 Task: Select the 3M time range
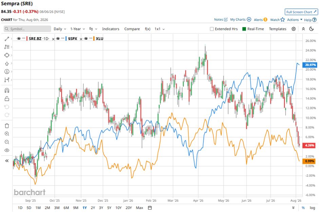(x=57, y=208)
